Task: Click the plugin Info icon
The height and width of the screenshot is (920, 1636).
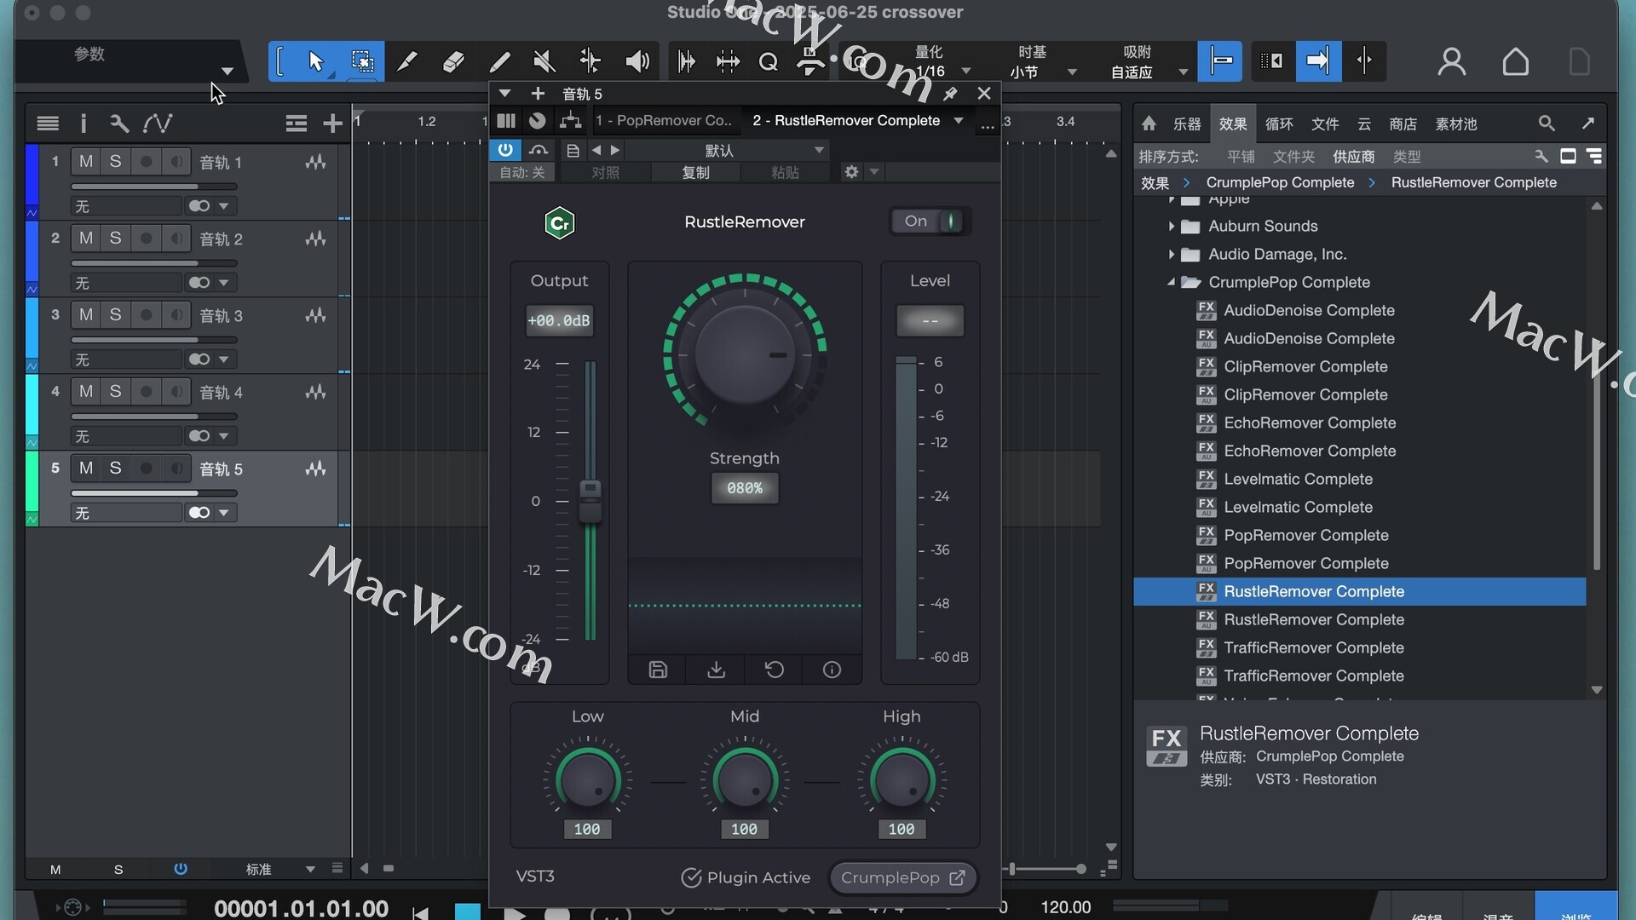Action: pyautogui.click(x=832, y=670)
